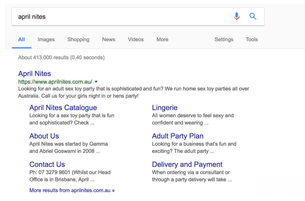Open the Settings menu
305x201 pixels.
click(224, 39)
